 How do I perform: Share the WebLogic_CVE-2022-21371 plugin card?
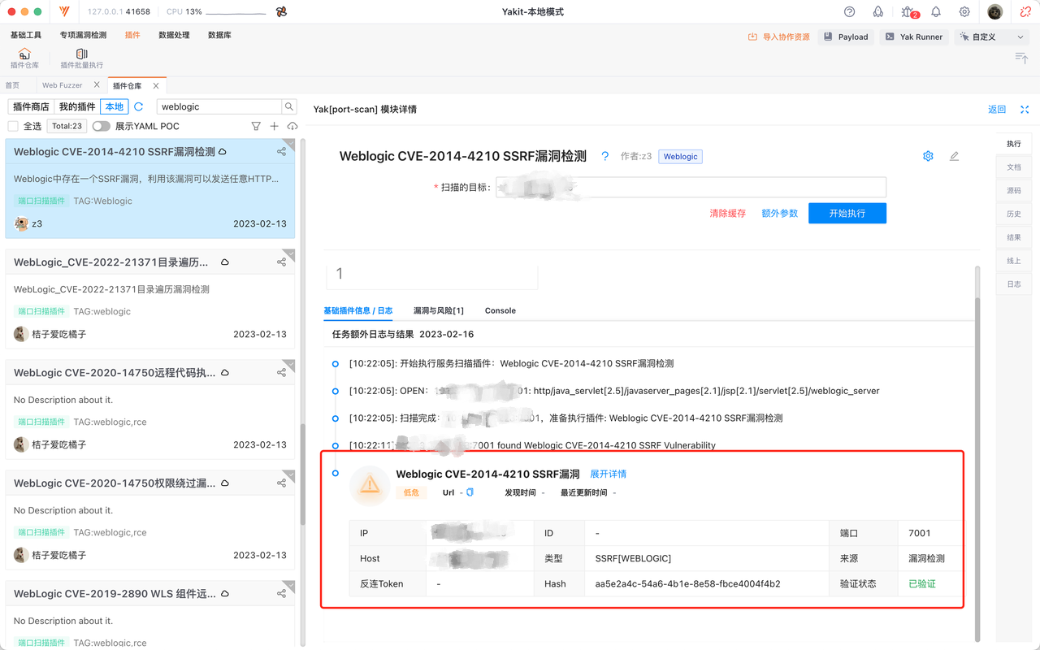click(281, 262)
